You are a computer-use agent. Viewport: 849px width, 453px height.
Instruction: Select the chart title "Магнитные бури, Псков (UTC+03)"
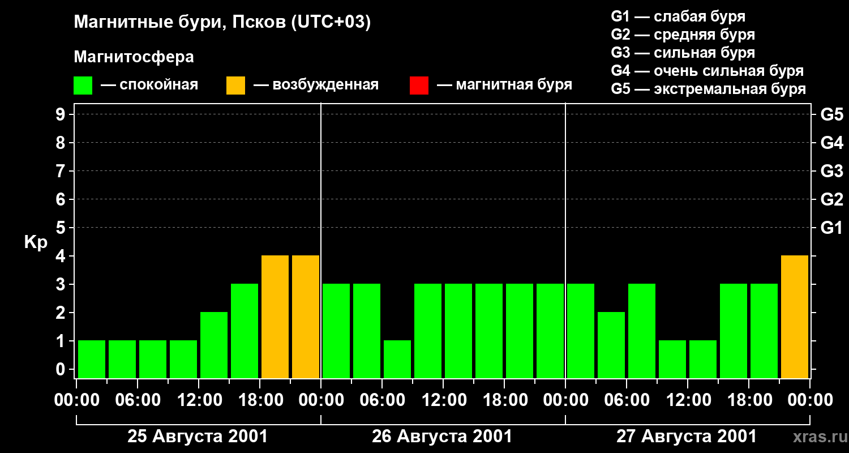222,23
